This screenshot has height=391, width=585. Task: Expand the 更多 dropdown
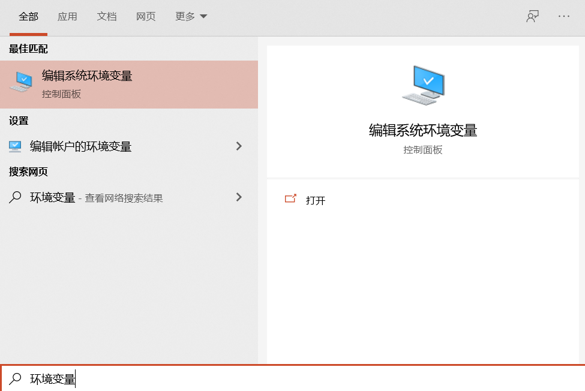coord(191,16)
